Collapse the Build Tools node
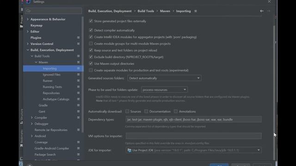This screenshot has height=166, width=296. click(32, 56)
